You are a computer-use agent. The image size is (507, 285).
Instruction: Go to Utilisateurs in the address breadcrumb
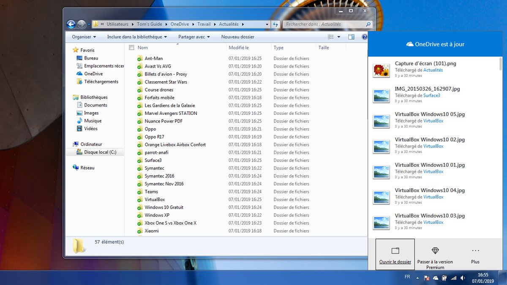117,24
